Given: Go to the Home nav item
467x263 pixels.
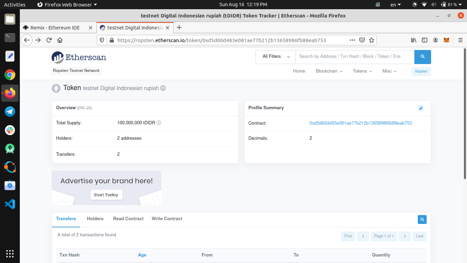Looking at the screenshot, I should point(299,71).
